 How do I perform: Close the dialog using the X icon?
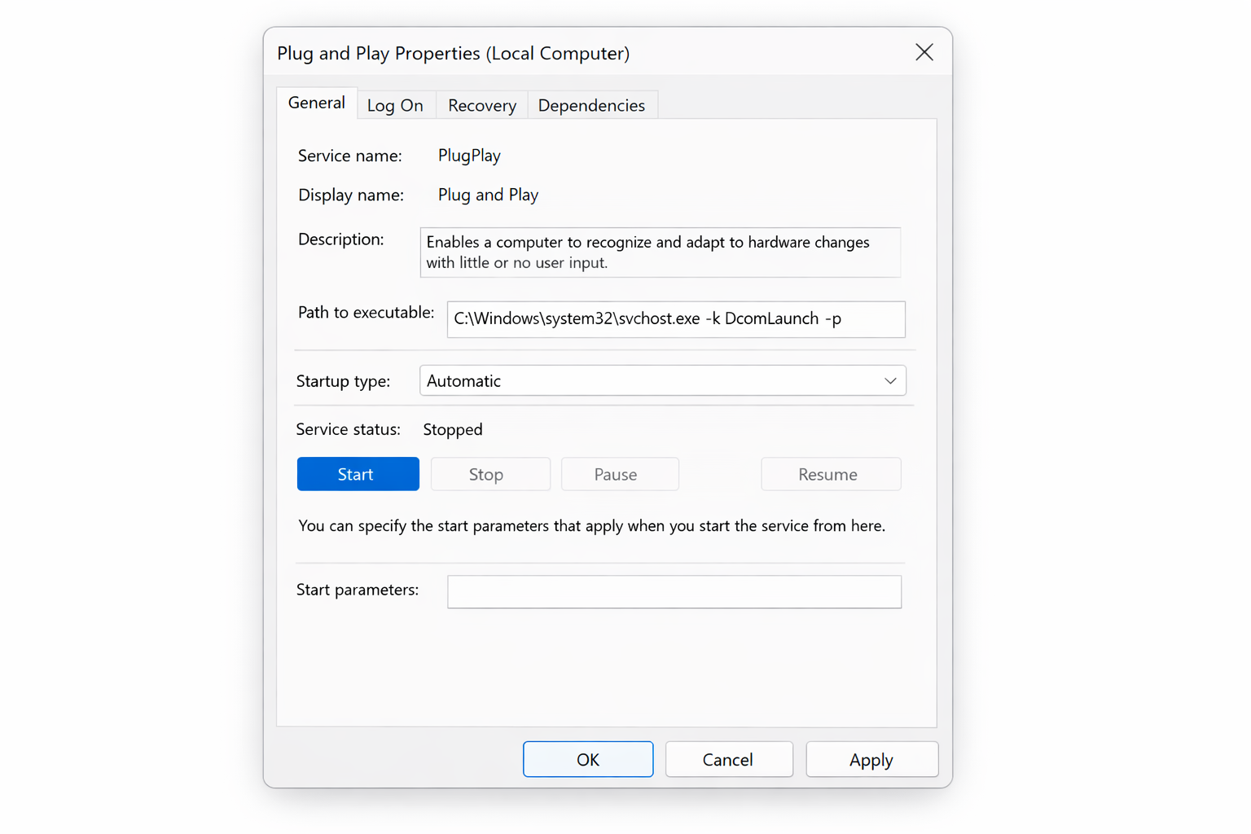(x=924, y=51)
